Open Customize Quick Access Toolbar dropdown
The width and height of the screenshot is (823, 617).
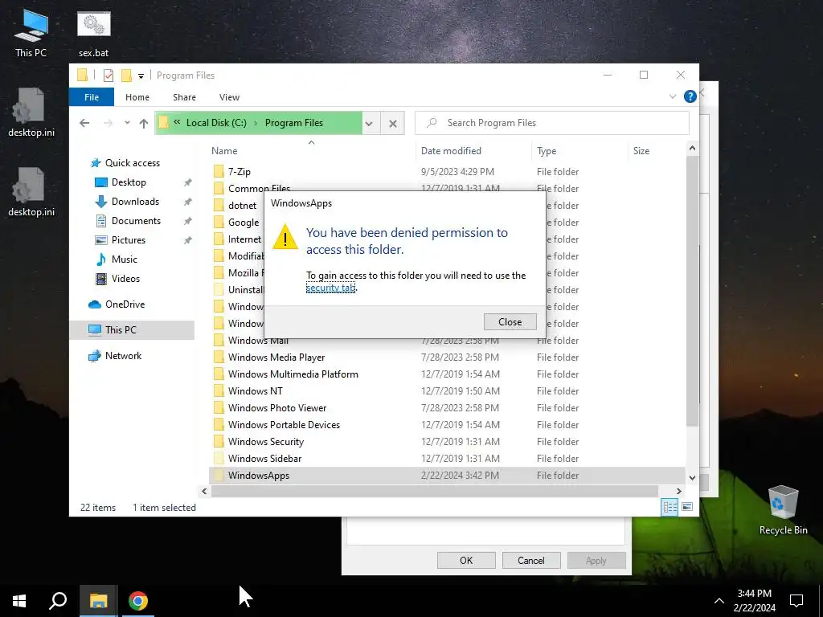[x=141, y=76]
